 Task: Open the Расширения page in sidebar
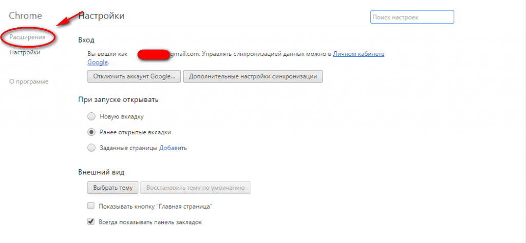27,37
